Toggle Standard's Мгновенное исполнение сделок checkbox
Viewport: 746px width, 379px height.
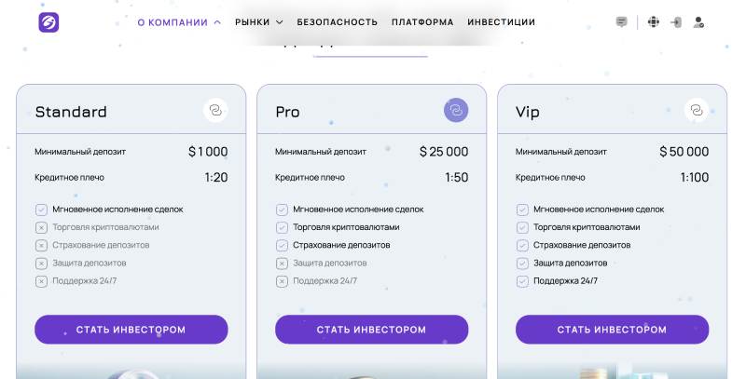tap(41, 210)
